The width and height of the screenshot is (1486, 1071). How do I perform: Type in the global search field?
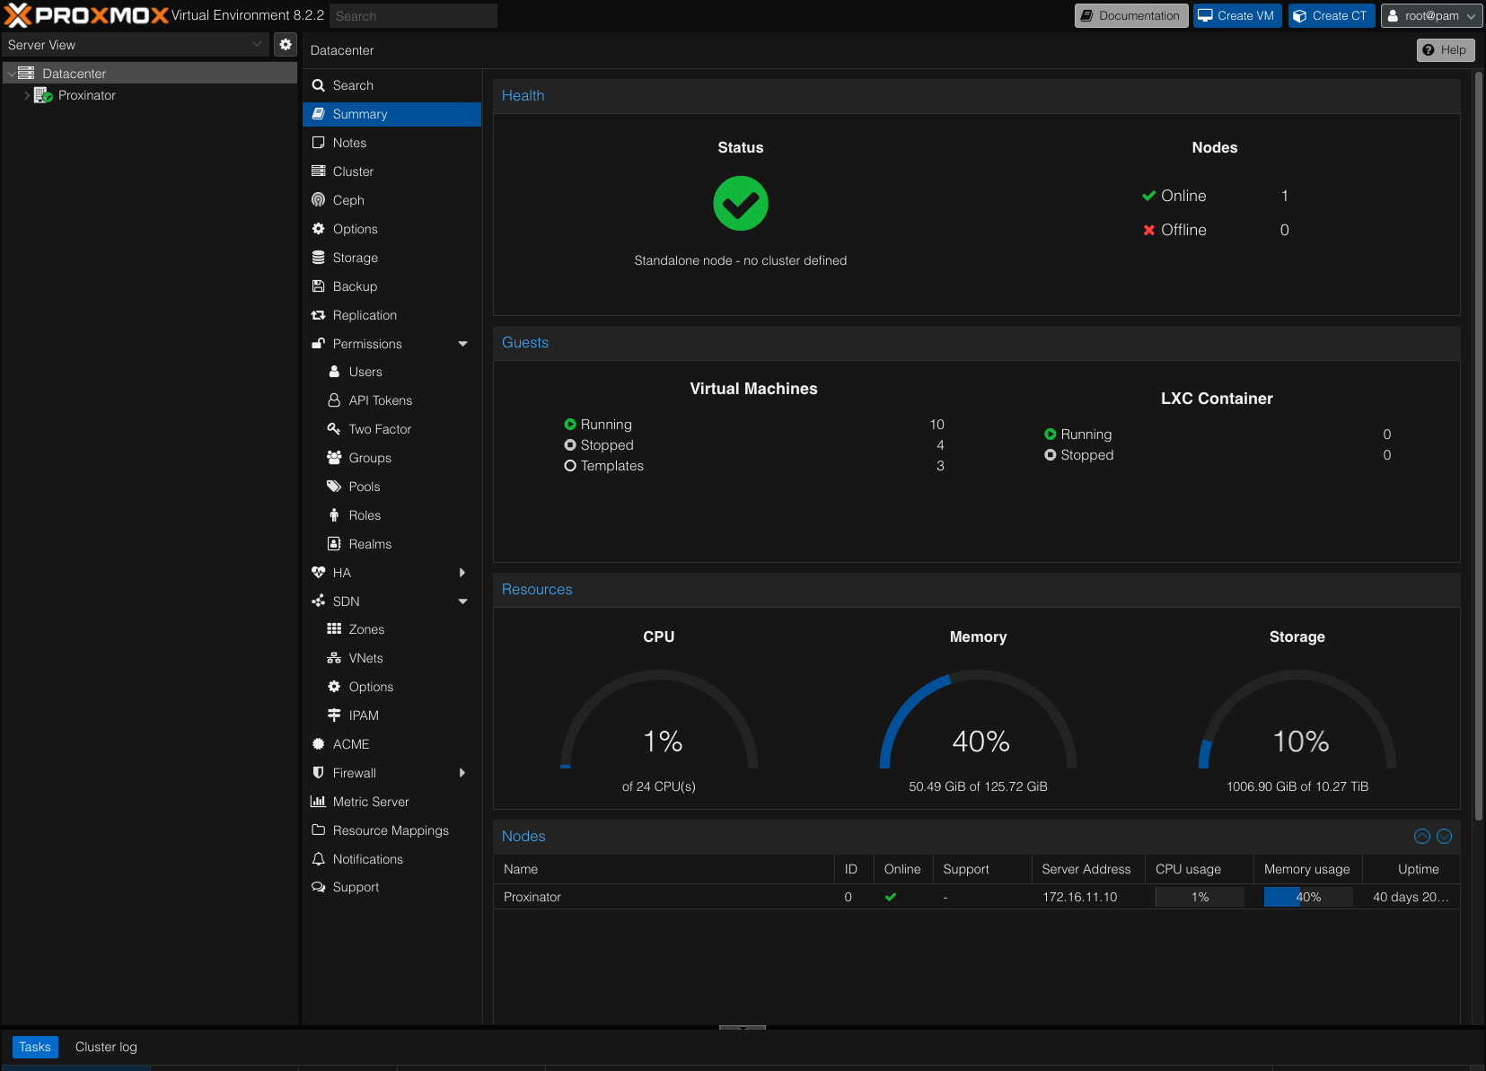pyautogui.click(x=413, y=15)
